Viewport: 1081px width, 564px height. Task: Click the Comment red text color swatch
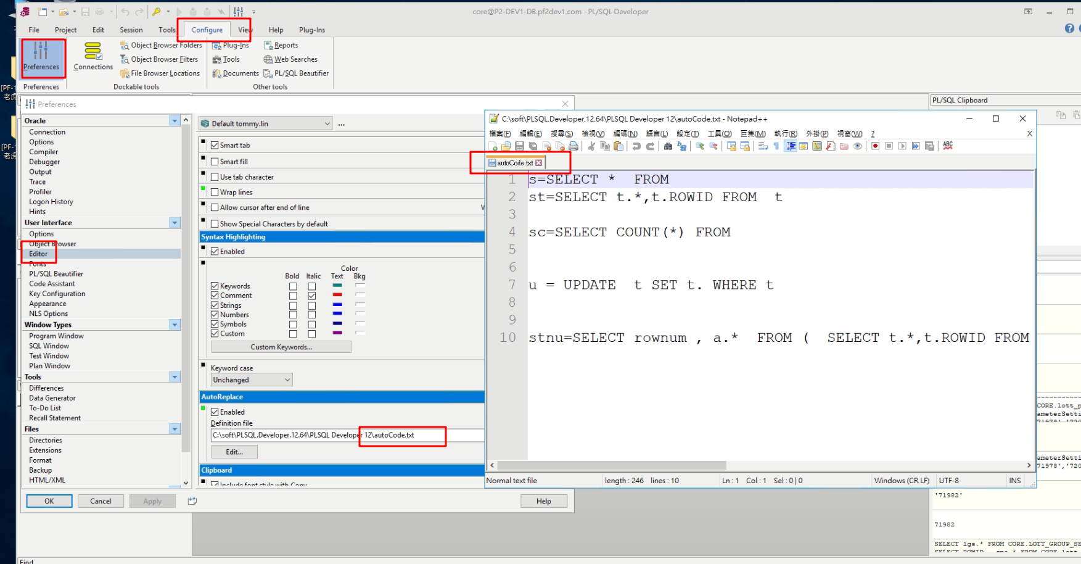(x=337, y=295)
